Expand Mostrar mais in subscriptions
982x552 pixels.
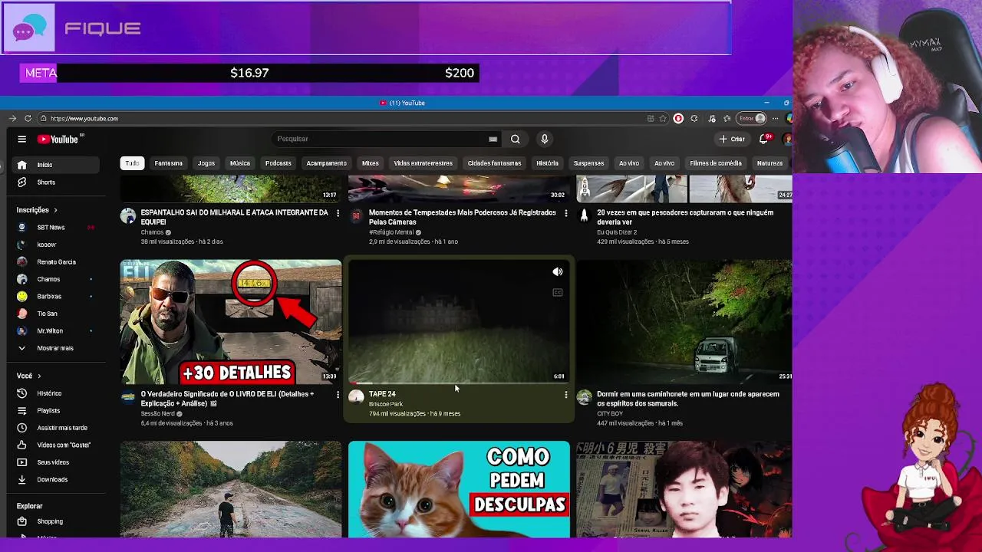55,348
